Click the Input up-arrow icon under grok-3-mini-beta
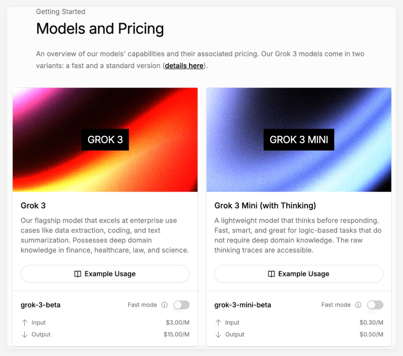This screenshot has width=403, height=356. [218, 322]
